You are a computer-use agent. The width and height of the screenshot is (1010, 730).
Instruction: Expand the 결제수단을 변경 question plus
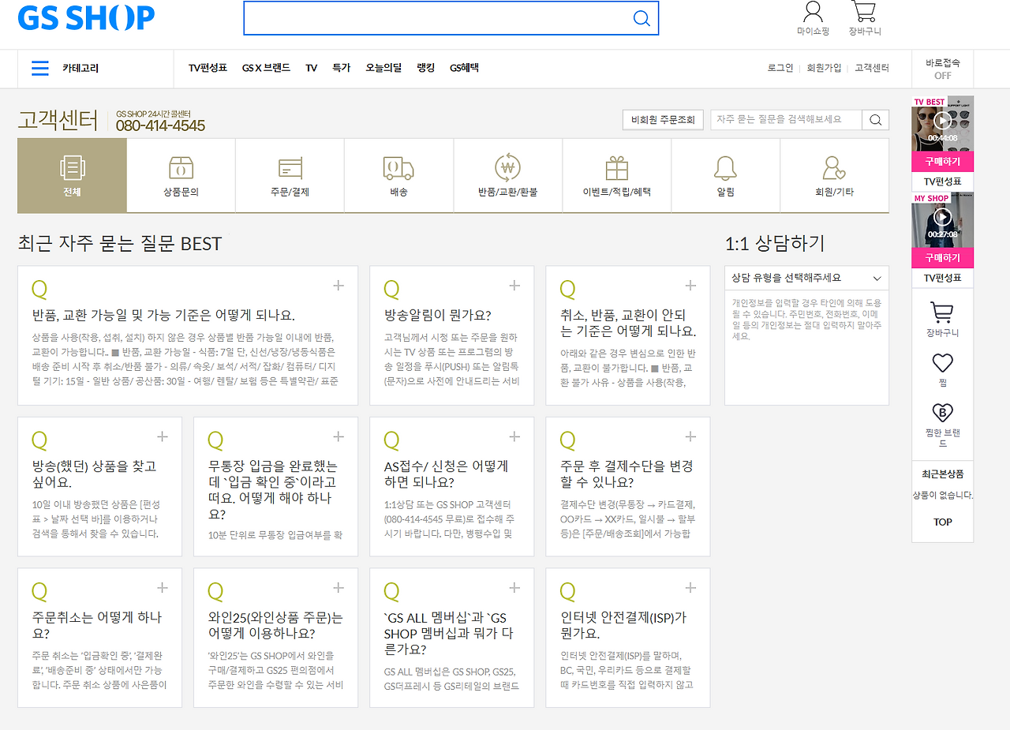pos(690,436)
